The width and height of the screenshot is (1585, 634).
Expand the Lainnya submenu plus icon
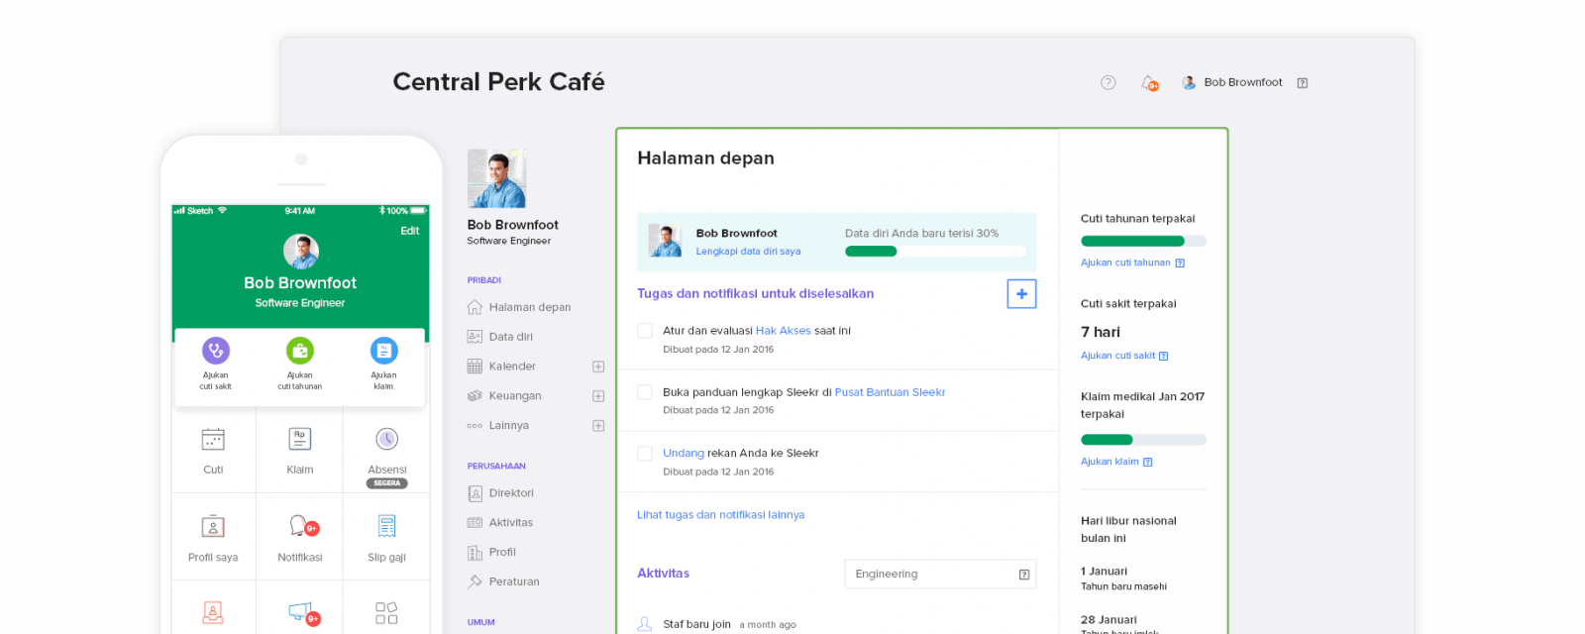point(598,426)
